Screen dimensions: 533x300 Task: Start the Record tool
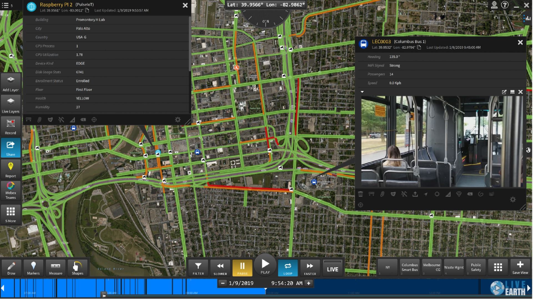point(11,126)
